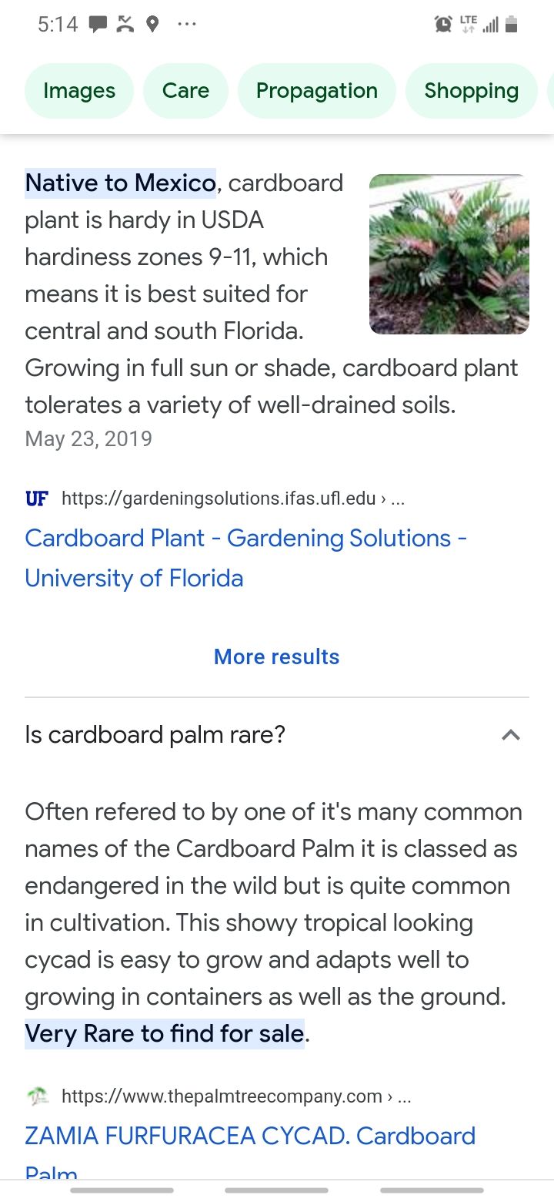554x1202 pixels.
Task: Tap the palm tree company favicon
Action: [x=36, y=1096]
